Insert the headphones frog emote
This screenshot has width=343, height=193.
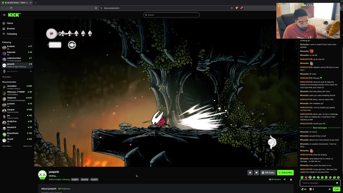click(x=310, y=177)
